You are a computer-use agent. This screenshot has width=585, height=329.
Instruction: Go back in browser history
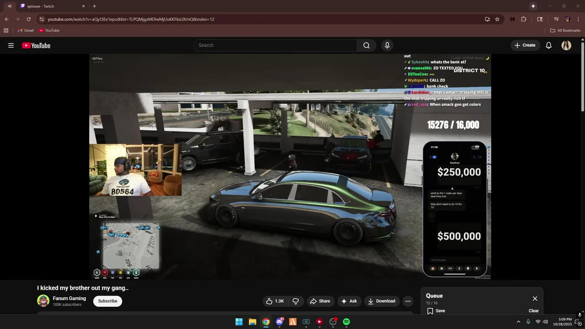6,19
